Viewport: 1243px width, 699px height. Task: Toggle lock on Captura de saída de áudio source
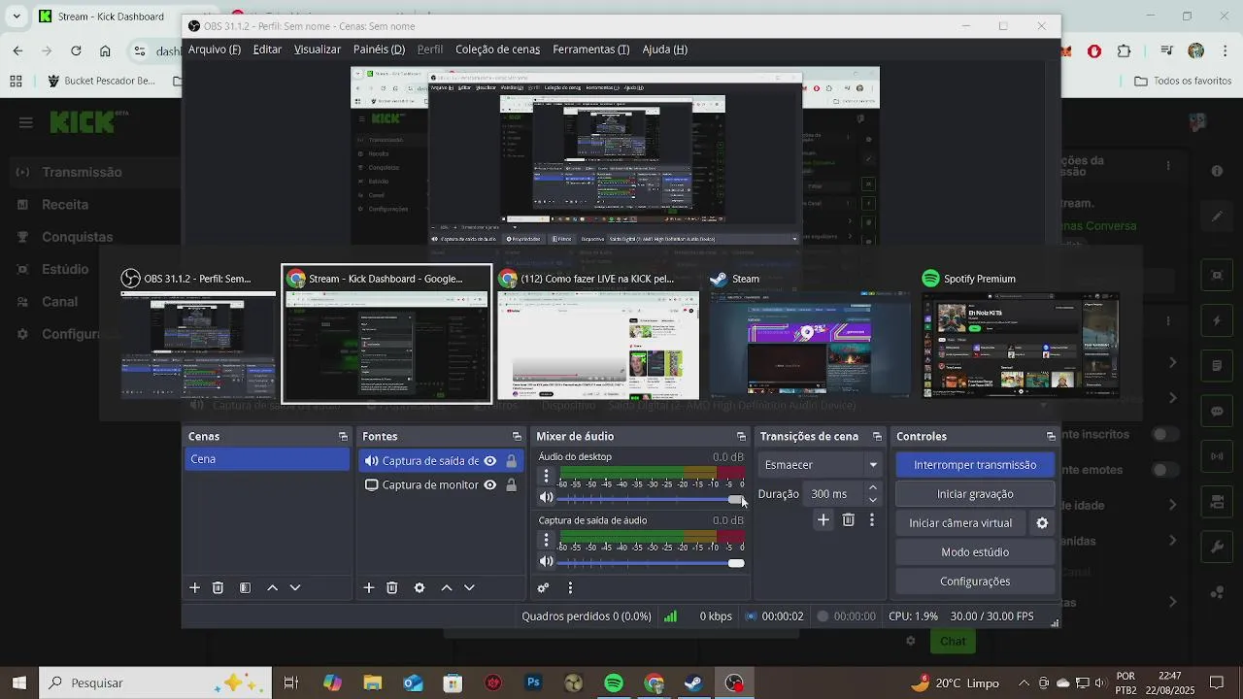point(512,461)
